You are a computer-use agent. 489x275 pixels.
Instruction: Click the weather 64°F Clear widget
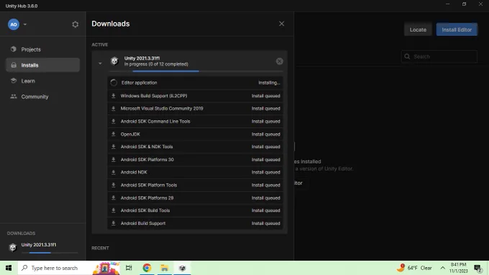click(x=414, y=268)
